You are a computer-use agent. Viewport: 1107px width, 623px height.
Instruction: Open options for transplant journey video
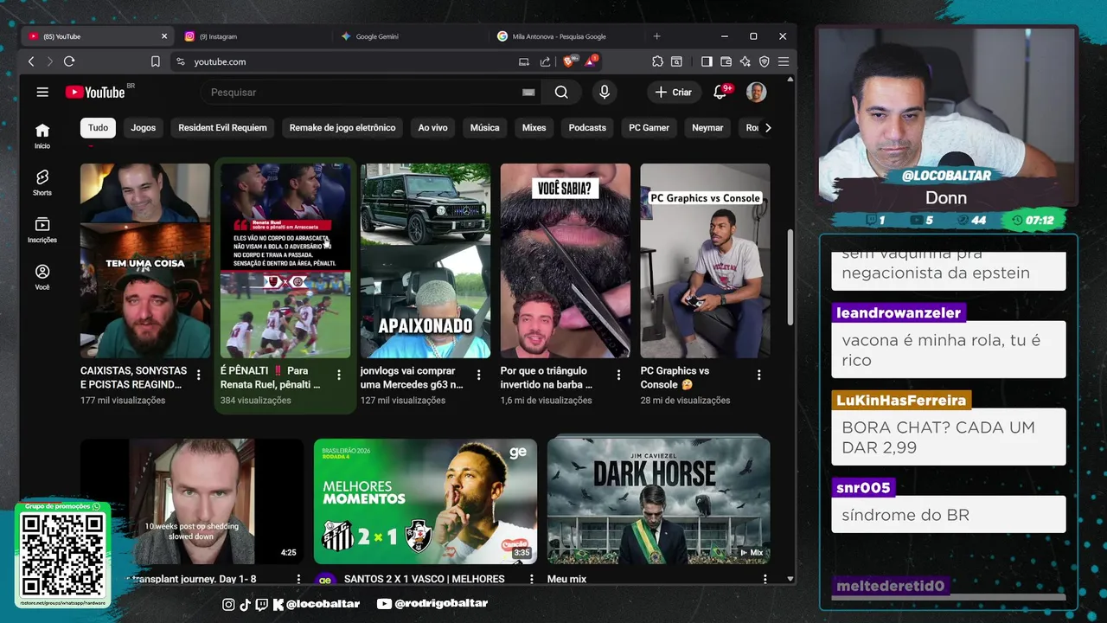tap(299, 579)
